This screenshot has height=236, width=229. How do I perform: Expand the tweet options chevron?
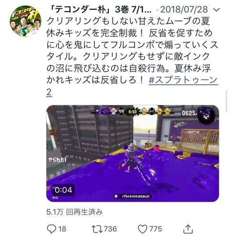[216, 10]
